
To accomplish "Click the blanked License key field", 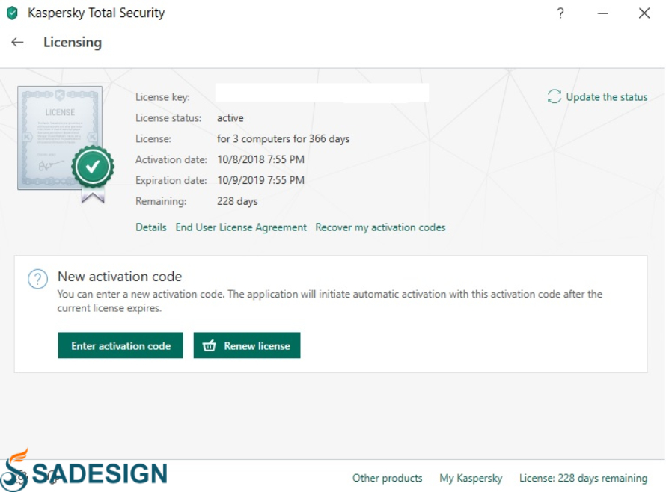I will point(322,93).
